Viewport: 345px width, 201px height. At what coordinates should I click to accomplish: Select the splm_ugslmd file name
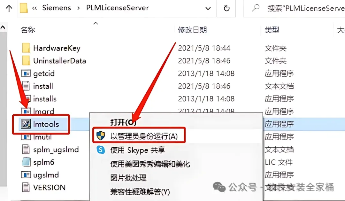(56, 150)
